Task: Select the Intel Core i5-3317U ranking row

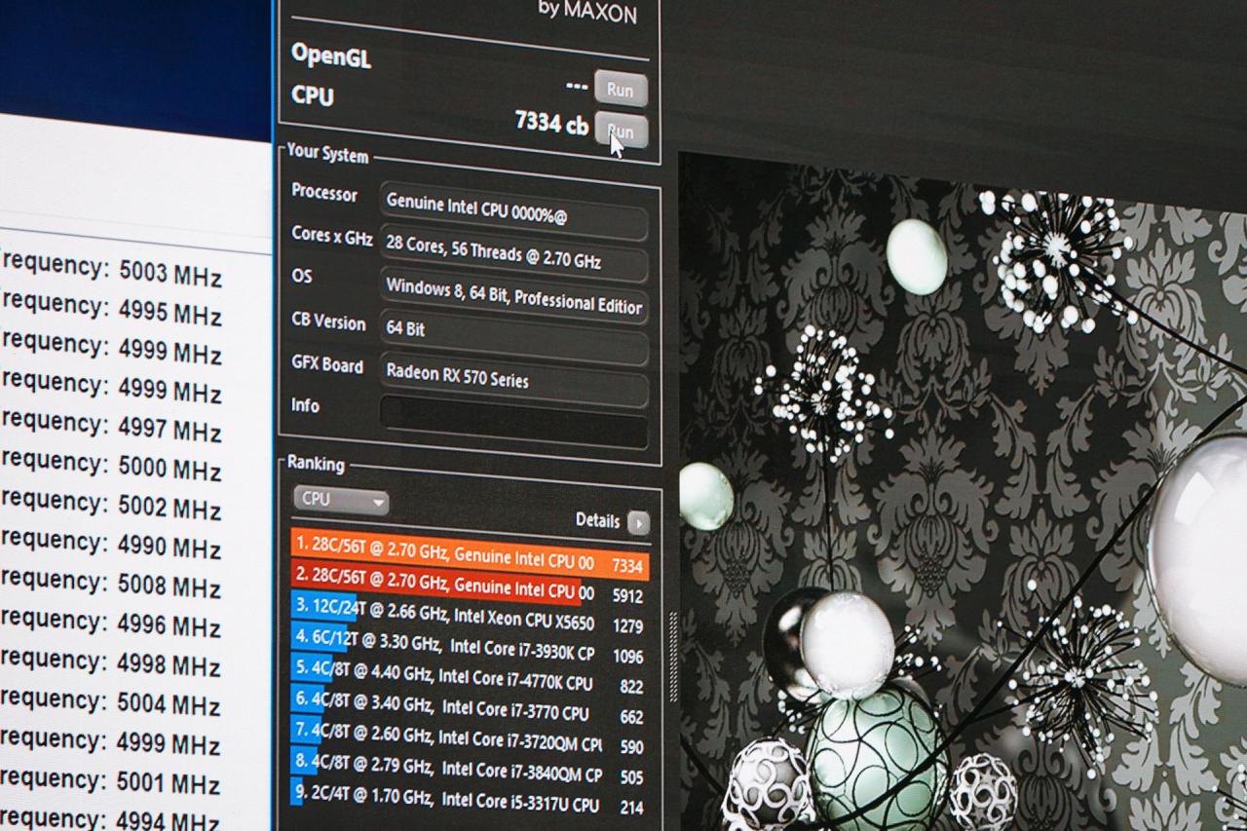Action: coord(470,799)
